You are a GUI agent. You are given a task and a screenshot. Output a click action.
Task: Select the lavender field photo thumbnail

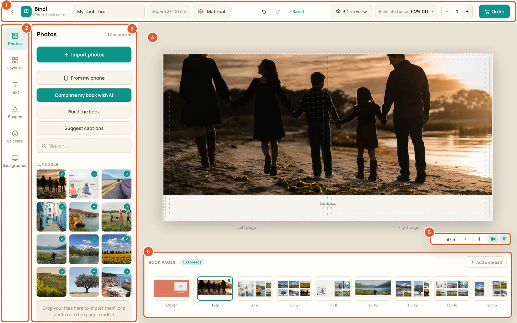coord(116,184)
